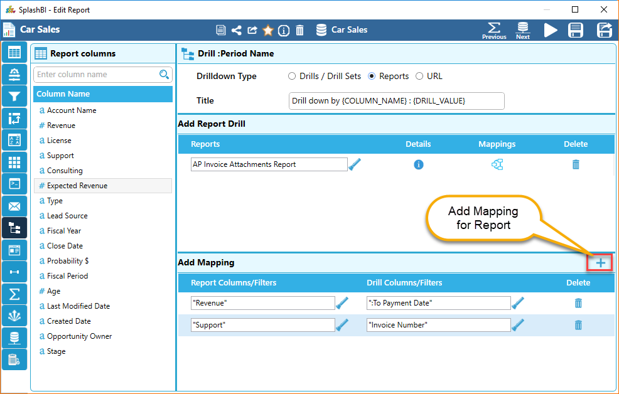This screenshot has width=619, height=394.
Task: Click the "Revenue" report column field
Action: click(262, 303)
